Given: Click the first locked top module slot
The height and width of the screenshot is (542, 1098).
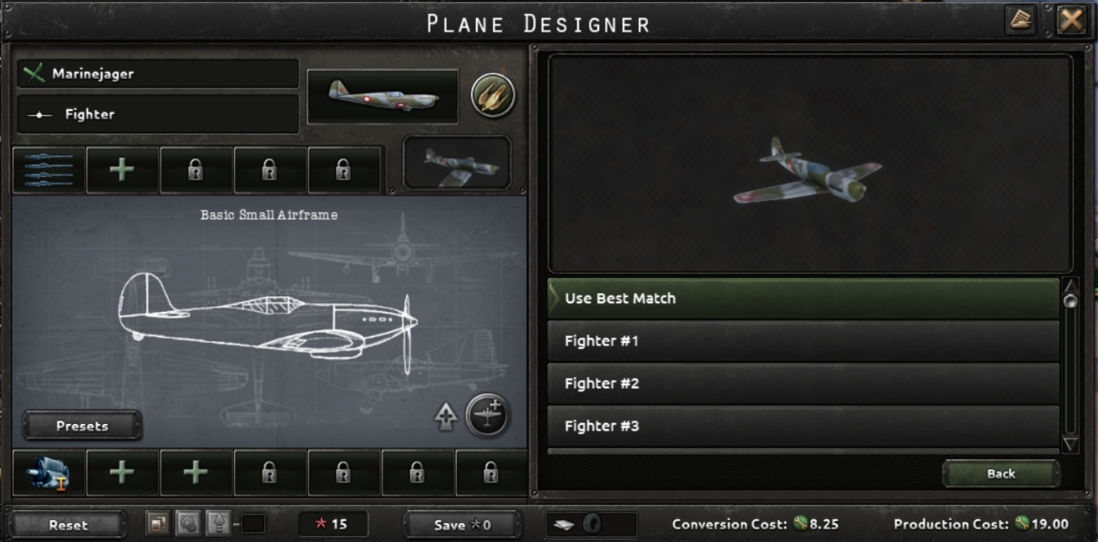Looking at the screenshot, I should (x=196, y=169).
